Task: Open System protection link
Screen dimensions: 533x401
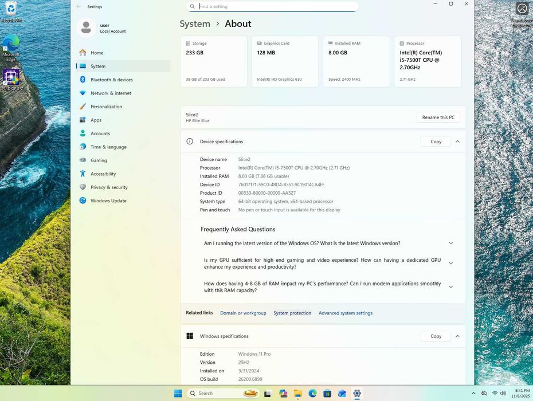Action: [x=292, y=313]
